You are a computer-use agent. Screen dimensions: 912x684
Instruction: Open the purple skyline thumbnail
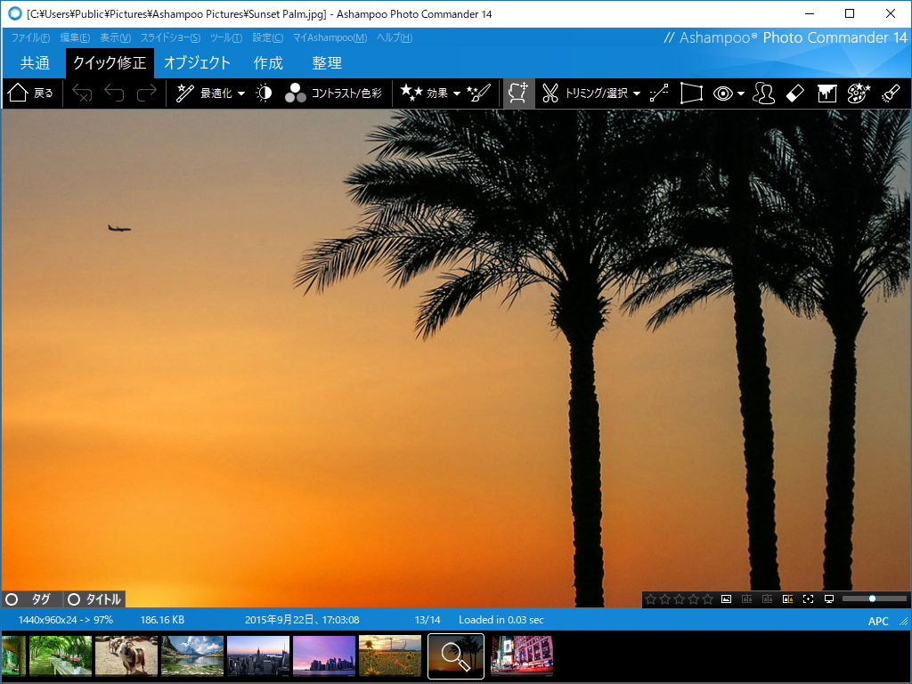[x=324, y=655]
